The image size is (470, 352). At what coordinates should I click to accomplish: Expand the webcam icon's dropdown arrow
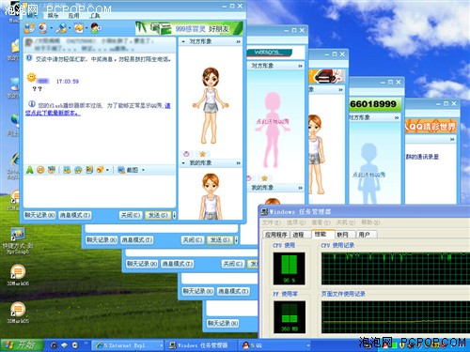click(51, 29)
